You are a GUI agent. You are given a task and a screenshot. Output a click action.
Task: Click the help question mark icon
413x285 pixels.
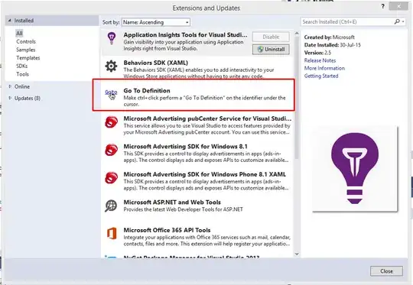point(382,6)
